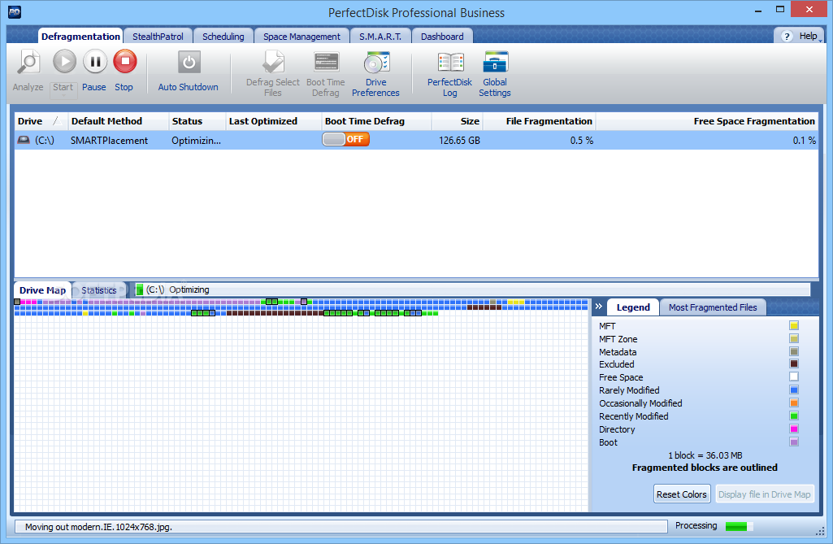Pause the defragmentation

pos(94,63)
